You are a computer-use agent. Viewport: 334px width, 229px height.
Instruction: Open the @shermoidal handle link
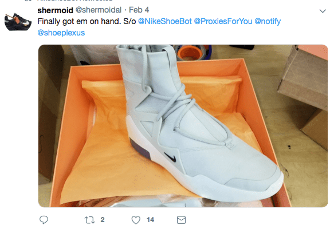pyautogui.click(x=99, y=10)
